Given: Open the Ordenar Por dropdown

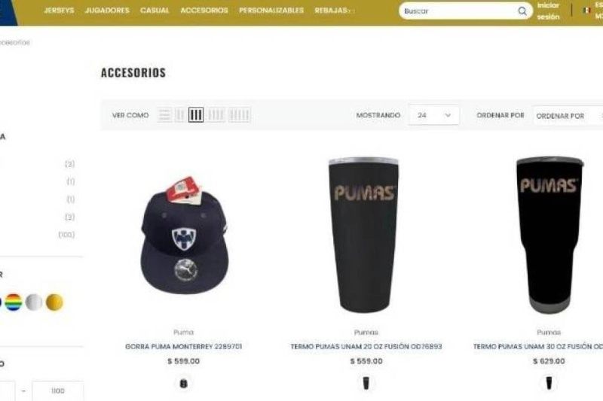Looking at the screenshot, I should (x=568, y=115).
